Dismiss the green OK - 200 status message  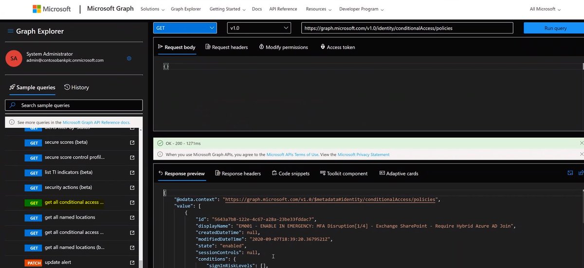coord(582,143)
